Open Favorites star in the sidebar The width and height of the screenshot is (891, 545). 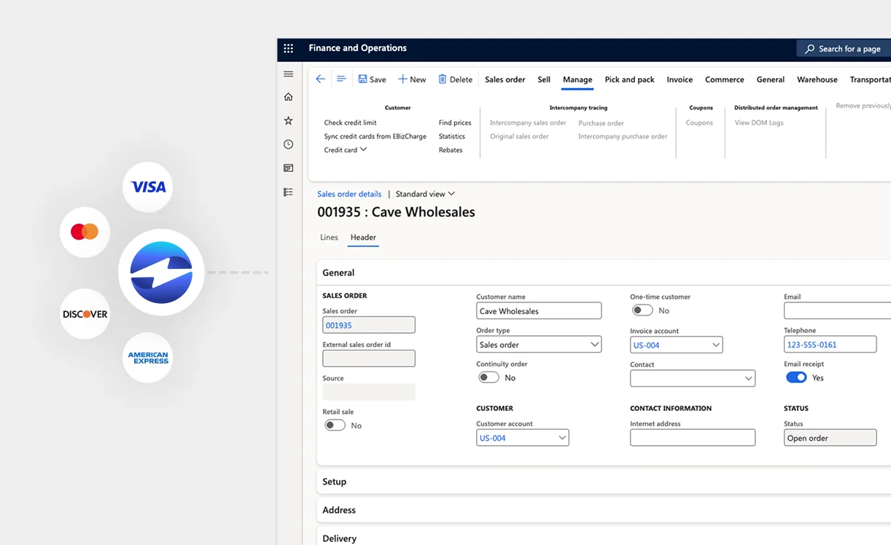(288, 121)
